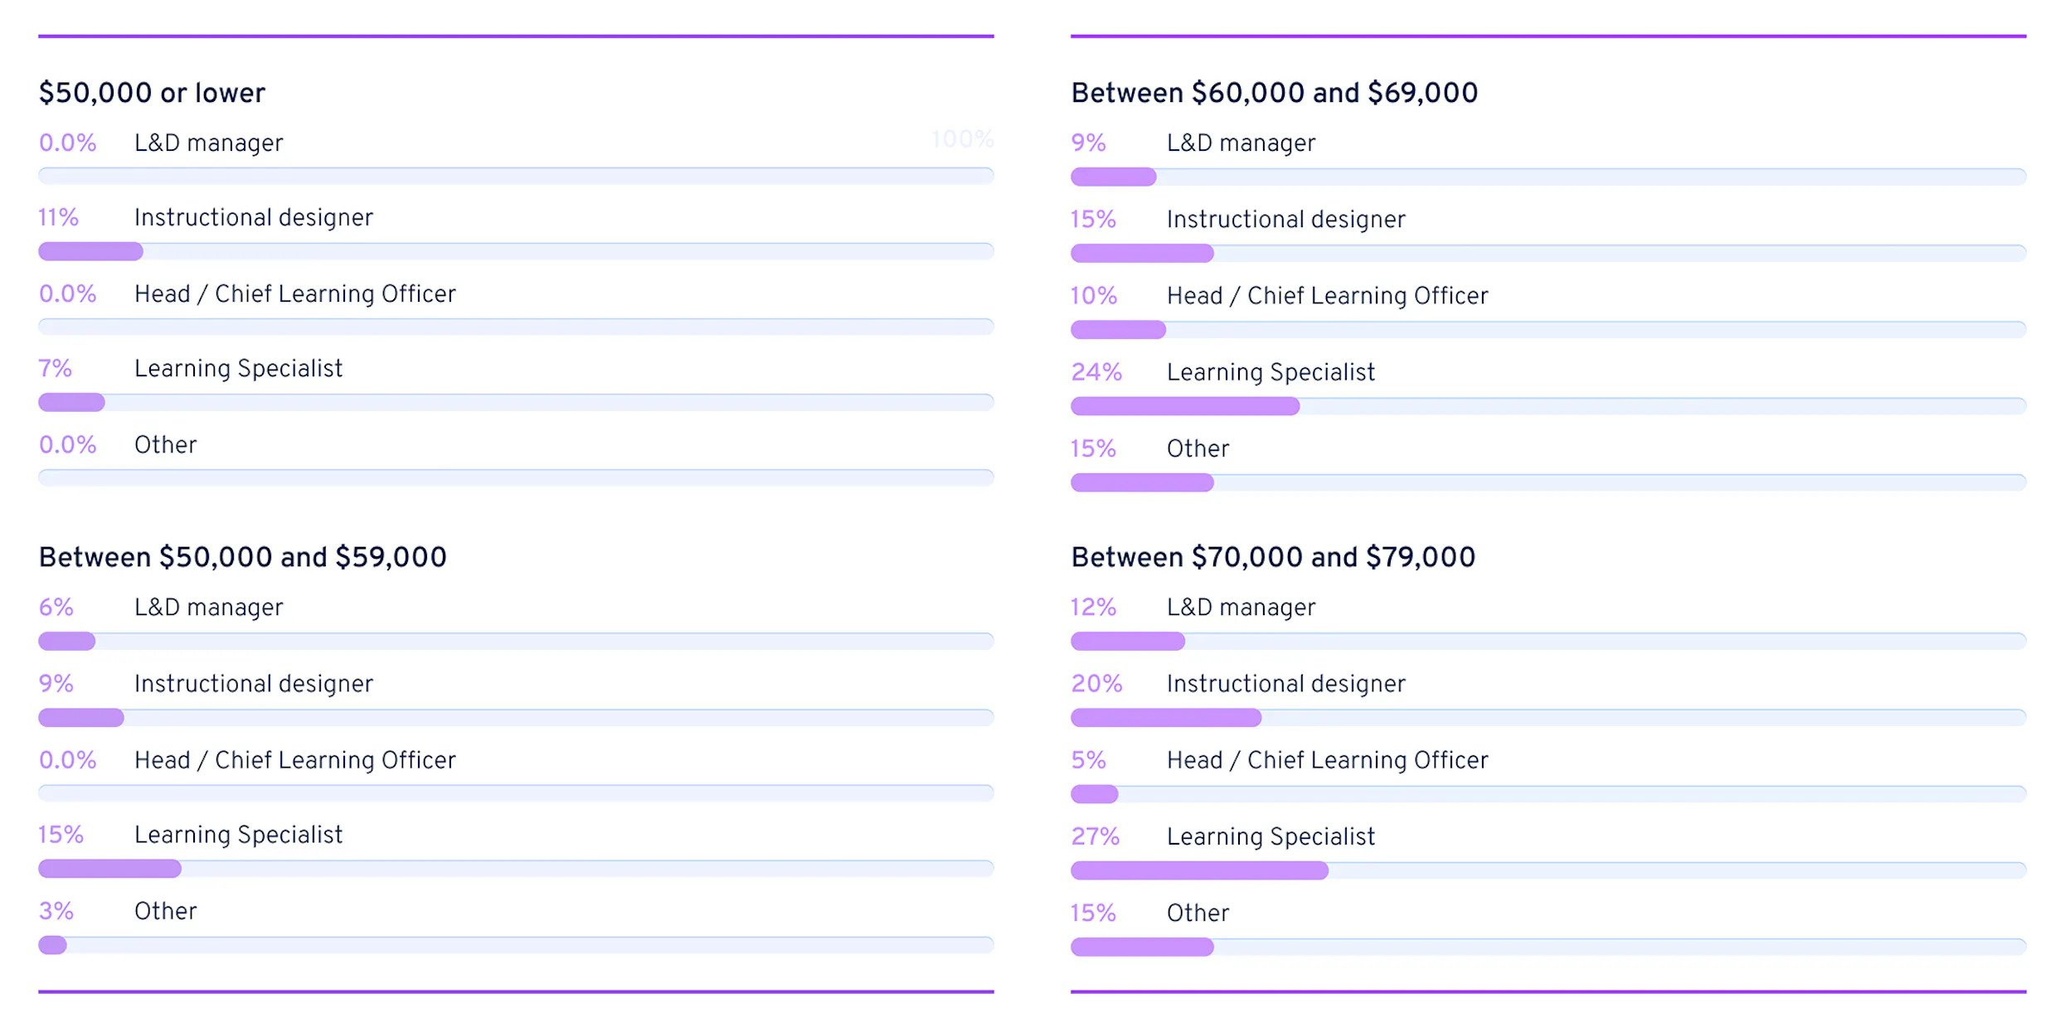Screen dimensions: 2065x1032
Task: Click the 3% Other progress bar
Action: click(x=516, y=945)
